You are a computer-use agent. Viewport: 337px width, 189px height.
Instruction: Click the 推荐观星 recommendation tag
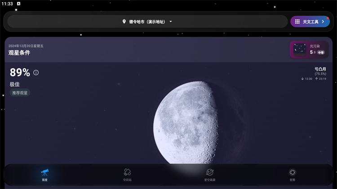point(20,93)
